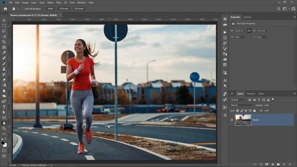Screen dimensions: 297x167
Task: Toggle layer filtering on/off switch
Action: tap(273, 99)
